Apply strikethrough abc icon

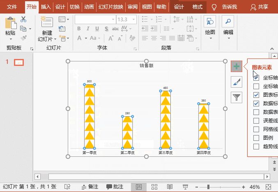[x=115, y=29]
